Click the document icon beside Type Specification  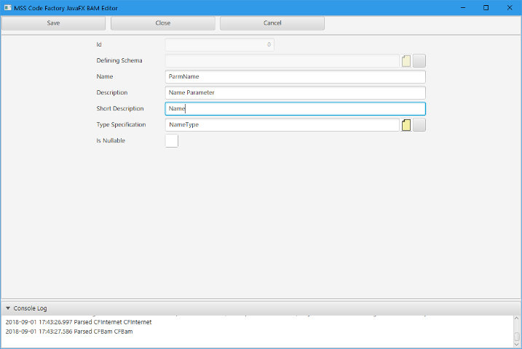(406, 125)
